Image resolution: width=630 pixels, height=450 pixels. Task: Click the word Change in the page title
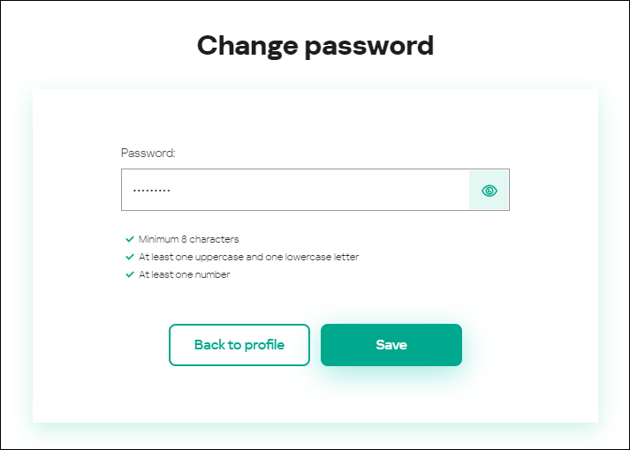coord(247,45)
